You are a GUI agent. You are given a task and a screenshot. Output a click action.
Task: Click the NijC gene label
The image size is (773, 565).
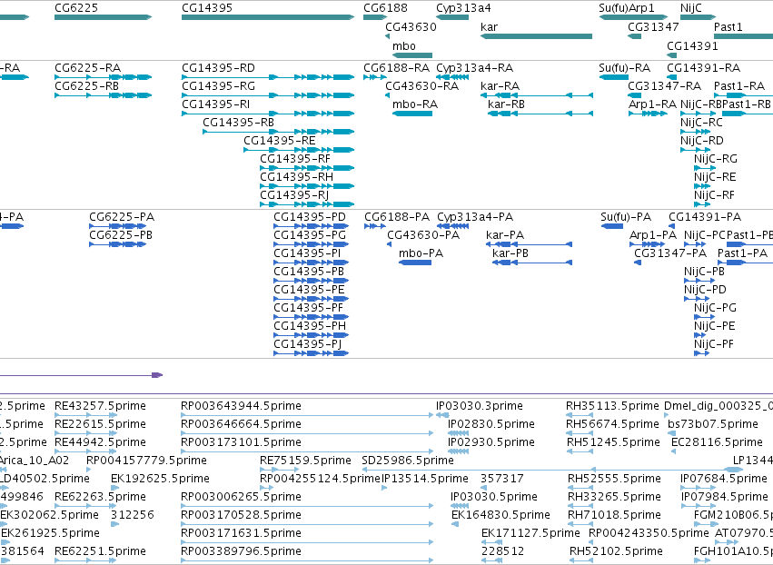[691, 8]
